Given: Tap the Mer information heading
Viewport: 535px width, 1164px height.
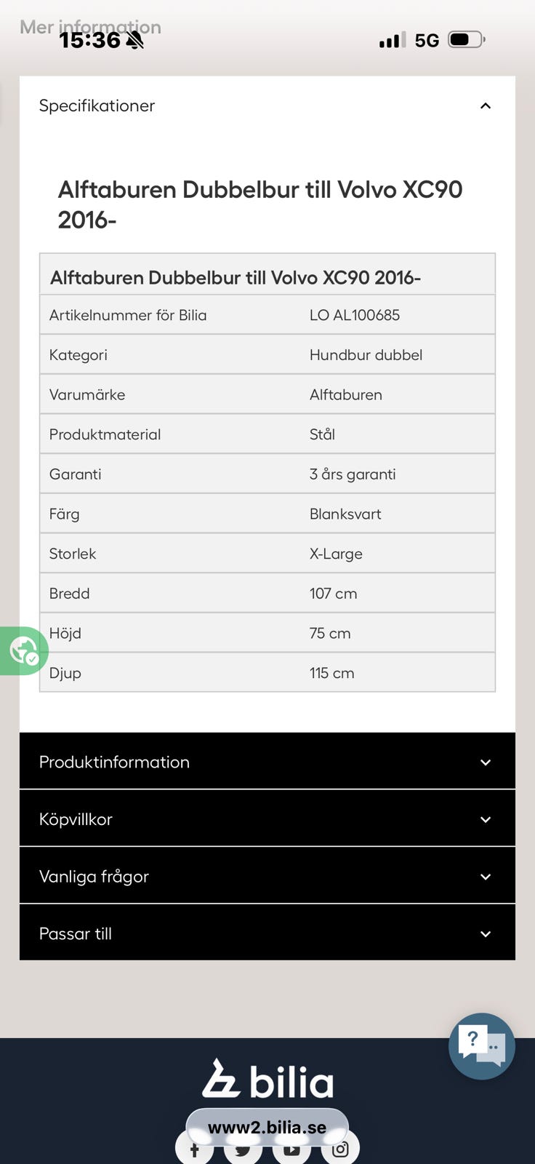Looking at the screenshot, I should click(90, 27).
